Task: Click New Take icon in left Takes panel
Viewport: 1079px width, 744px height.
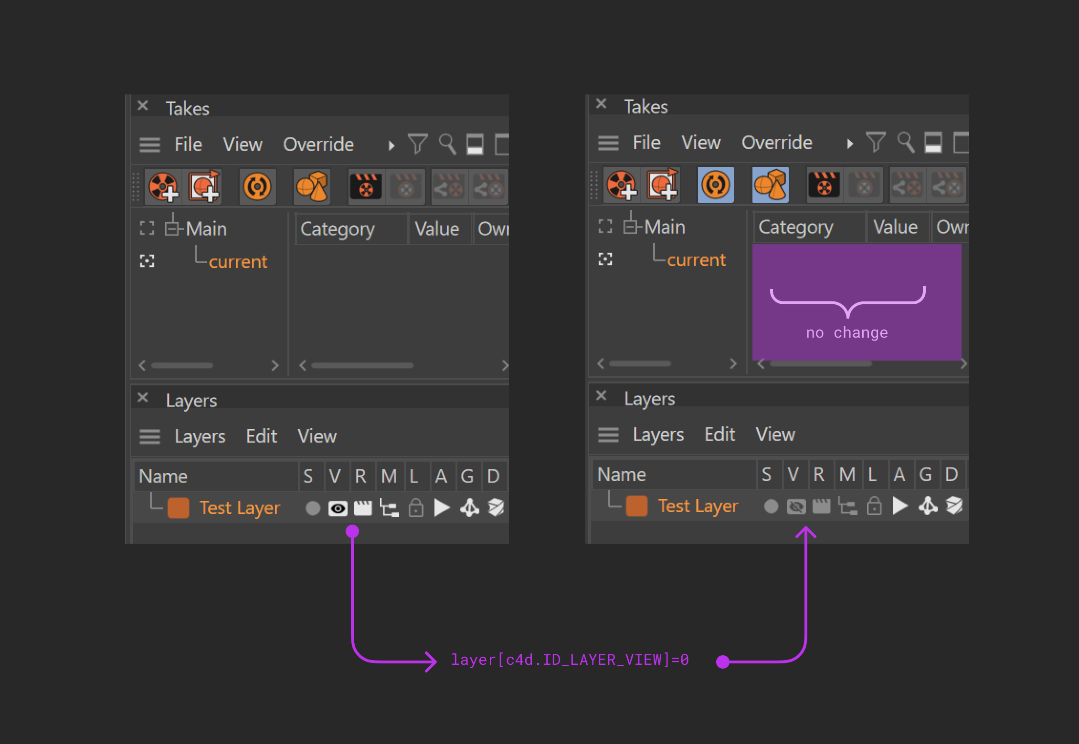Action: (x=163, y=186)
